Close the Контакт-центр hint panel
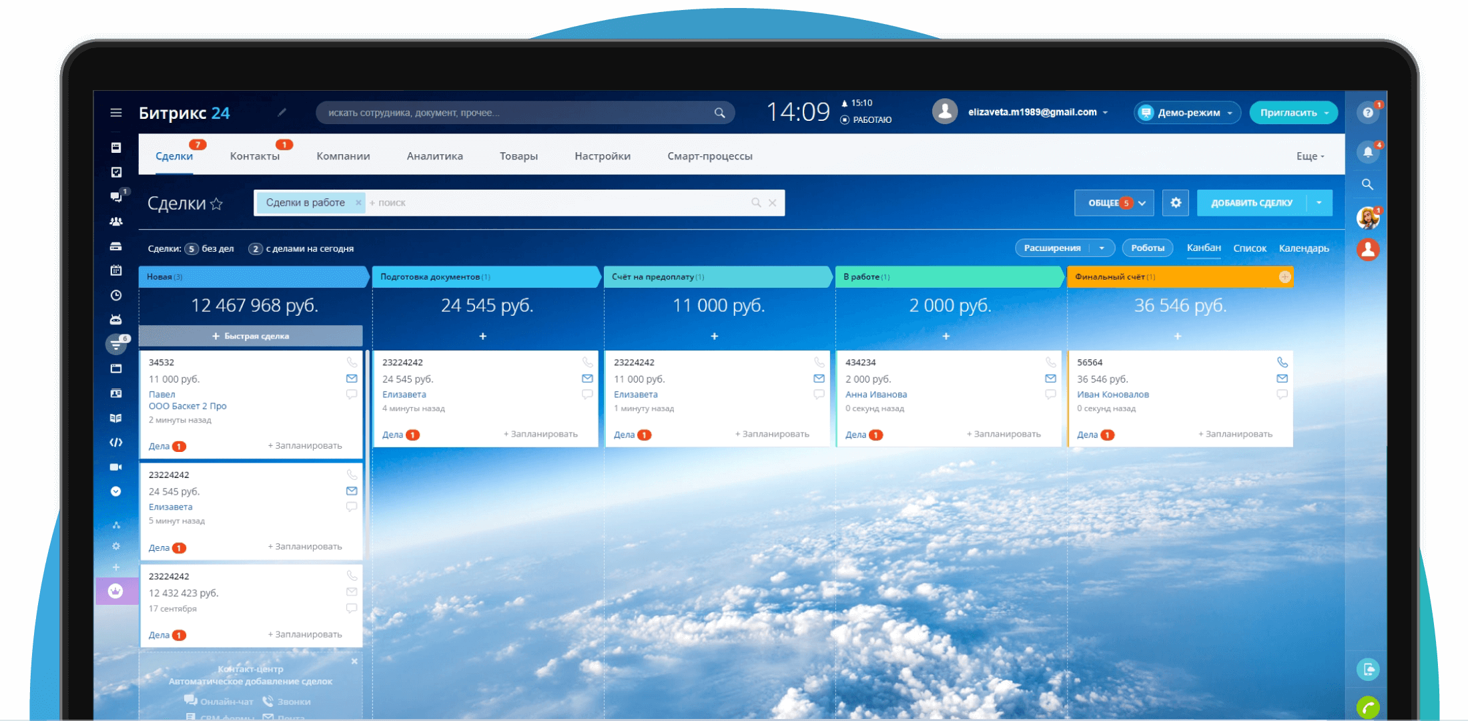Viewport: 1468px width, 721px height. (354, 661)
